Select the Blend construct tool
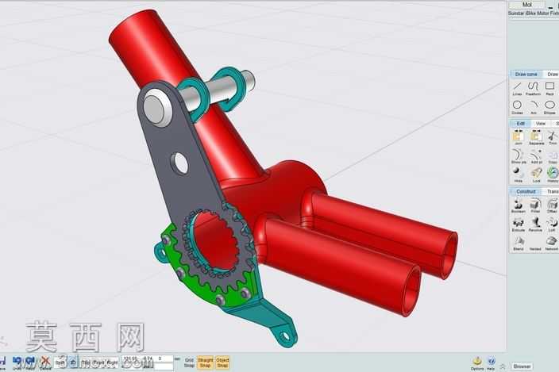559x372 pixels. 518,244
